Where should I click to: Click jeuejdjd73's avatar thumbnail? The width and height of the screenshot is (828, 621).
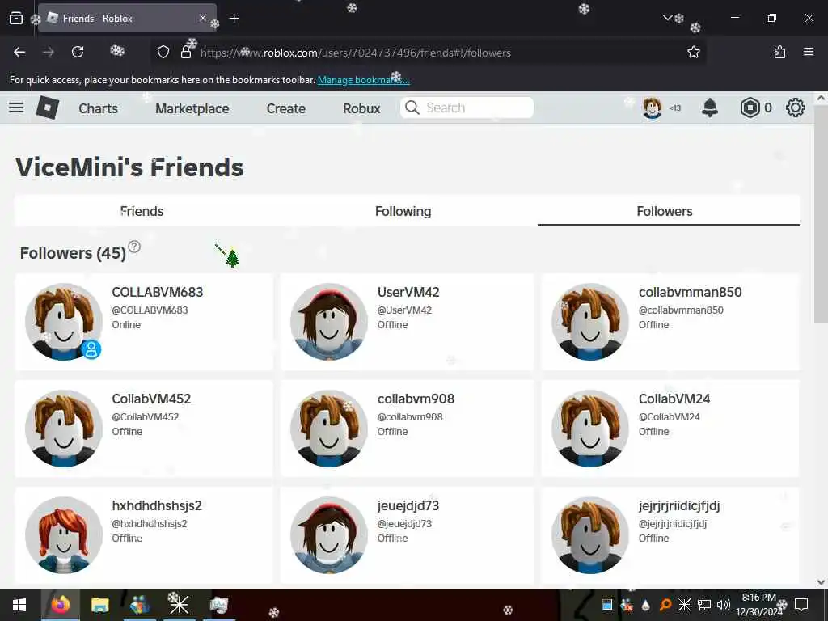[329, 535]
